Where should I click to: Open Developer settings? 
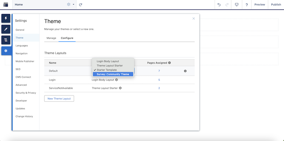click(x=21, y=101)
